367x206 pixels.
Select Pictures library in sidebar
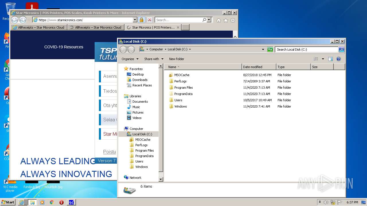tap(138, 112)
